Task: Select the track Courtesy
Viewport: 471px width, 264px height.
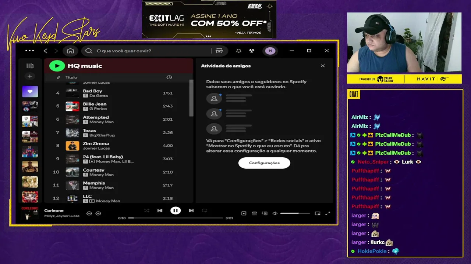Action: 93,170
